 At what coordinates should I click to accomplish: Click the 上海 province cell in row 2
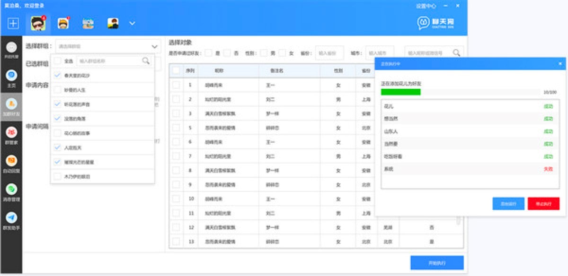coord(365,99)
